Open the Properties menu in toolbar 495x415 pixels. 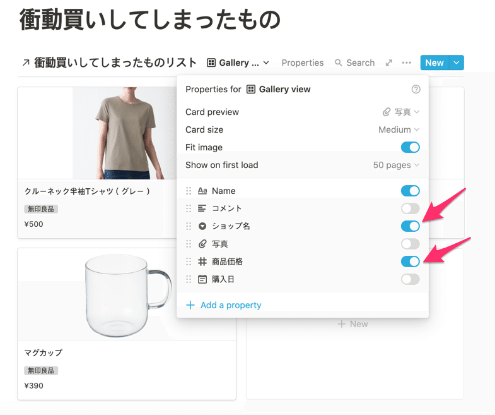coord(303,63)
